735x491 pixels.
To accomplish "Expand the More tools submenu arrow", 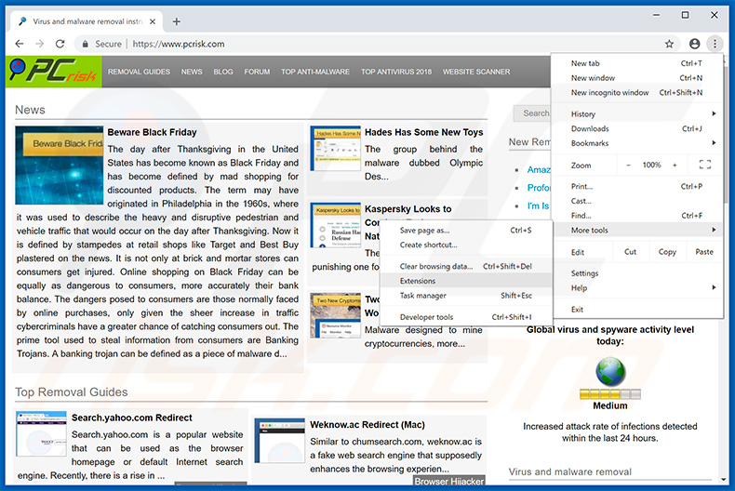I will (714, 230).
